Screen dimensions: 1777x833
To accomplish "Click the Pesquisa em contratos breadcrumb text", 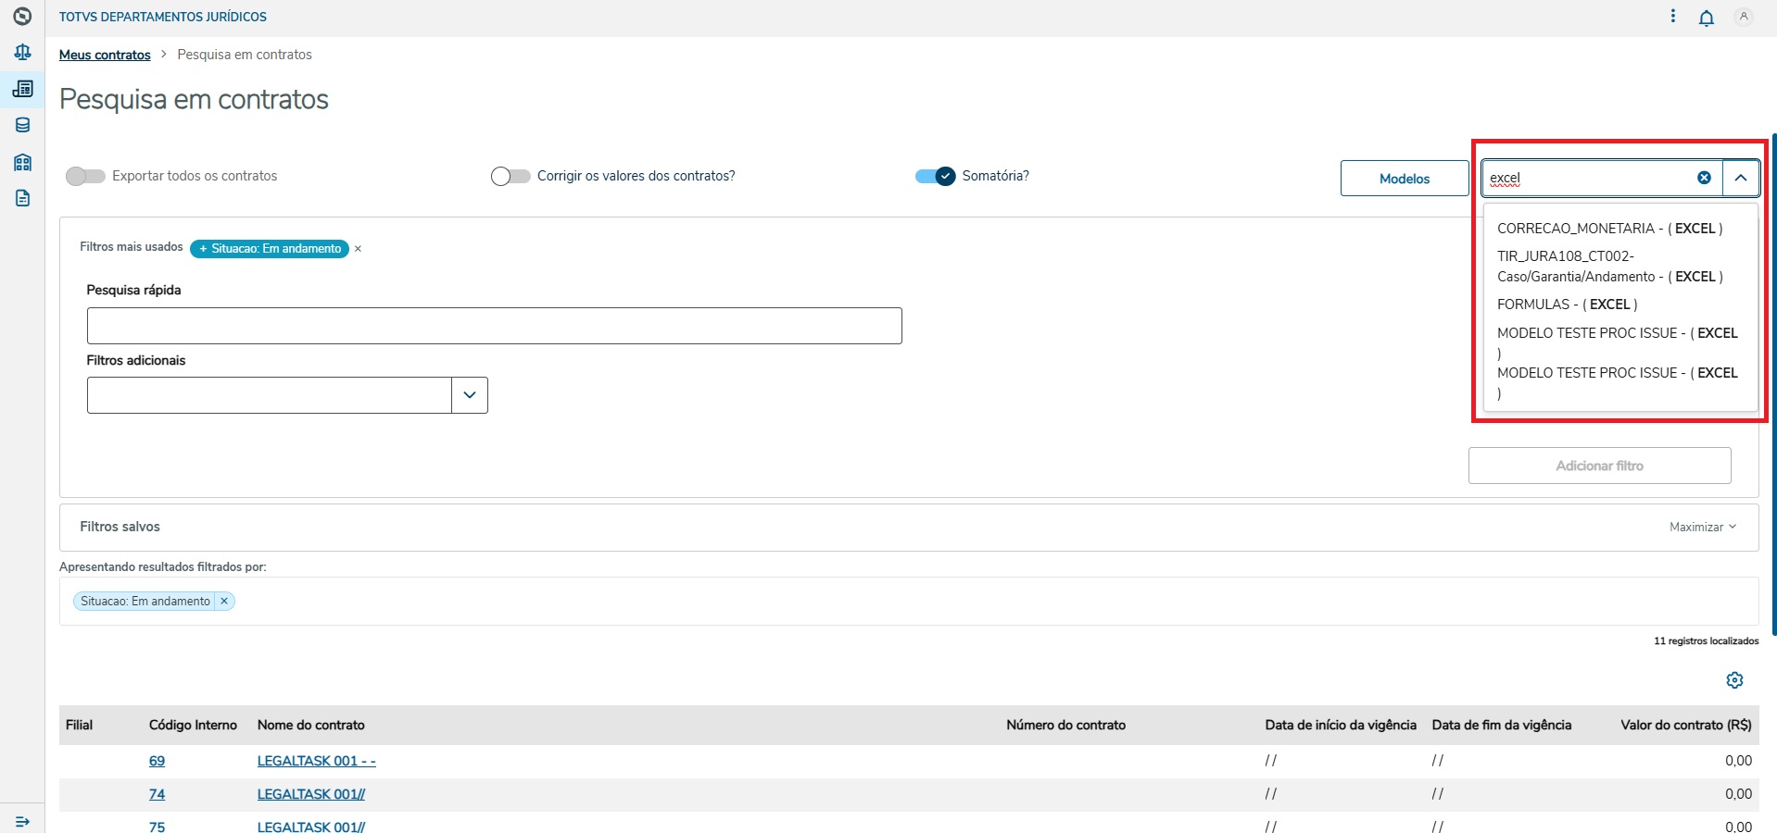I will click(x=245, y=55).
